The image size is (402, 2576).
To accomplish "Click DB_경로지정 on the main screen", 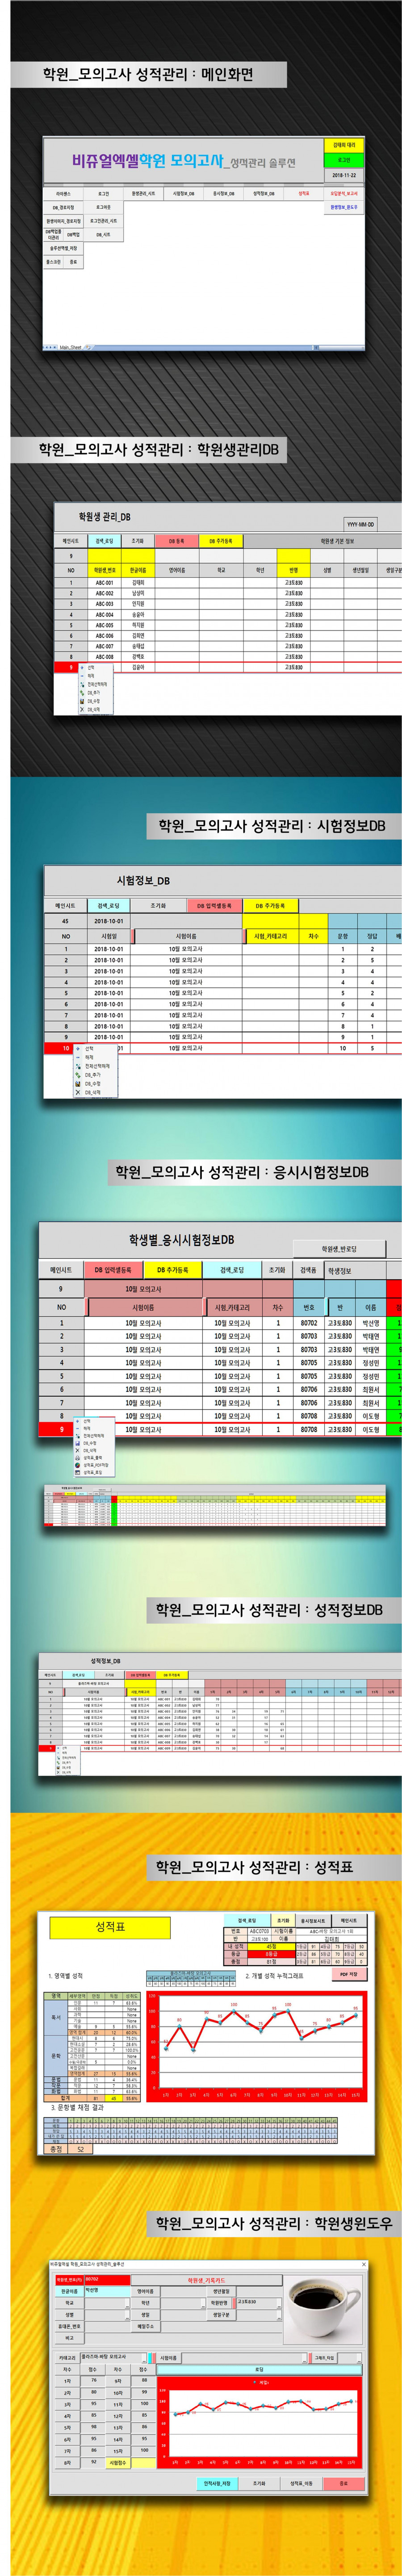I will tap(62, 208).
